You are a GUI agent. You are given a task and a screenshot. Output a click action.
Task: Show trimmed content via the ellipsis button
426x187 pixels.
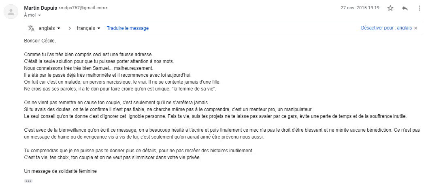(28, 181)
